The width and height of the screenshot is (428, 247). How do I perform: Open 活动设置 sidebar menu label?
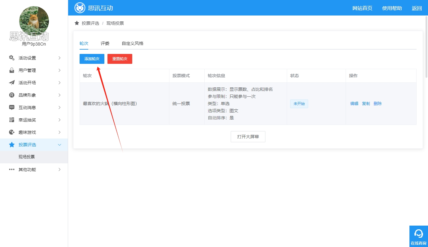(x=27, y=58)
